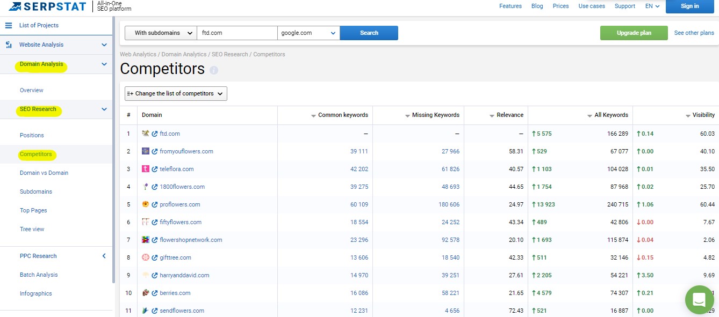Click the Web Analytics breadcrumb
The image size is (719, 317).
(138, 54)
